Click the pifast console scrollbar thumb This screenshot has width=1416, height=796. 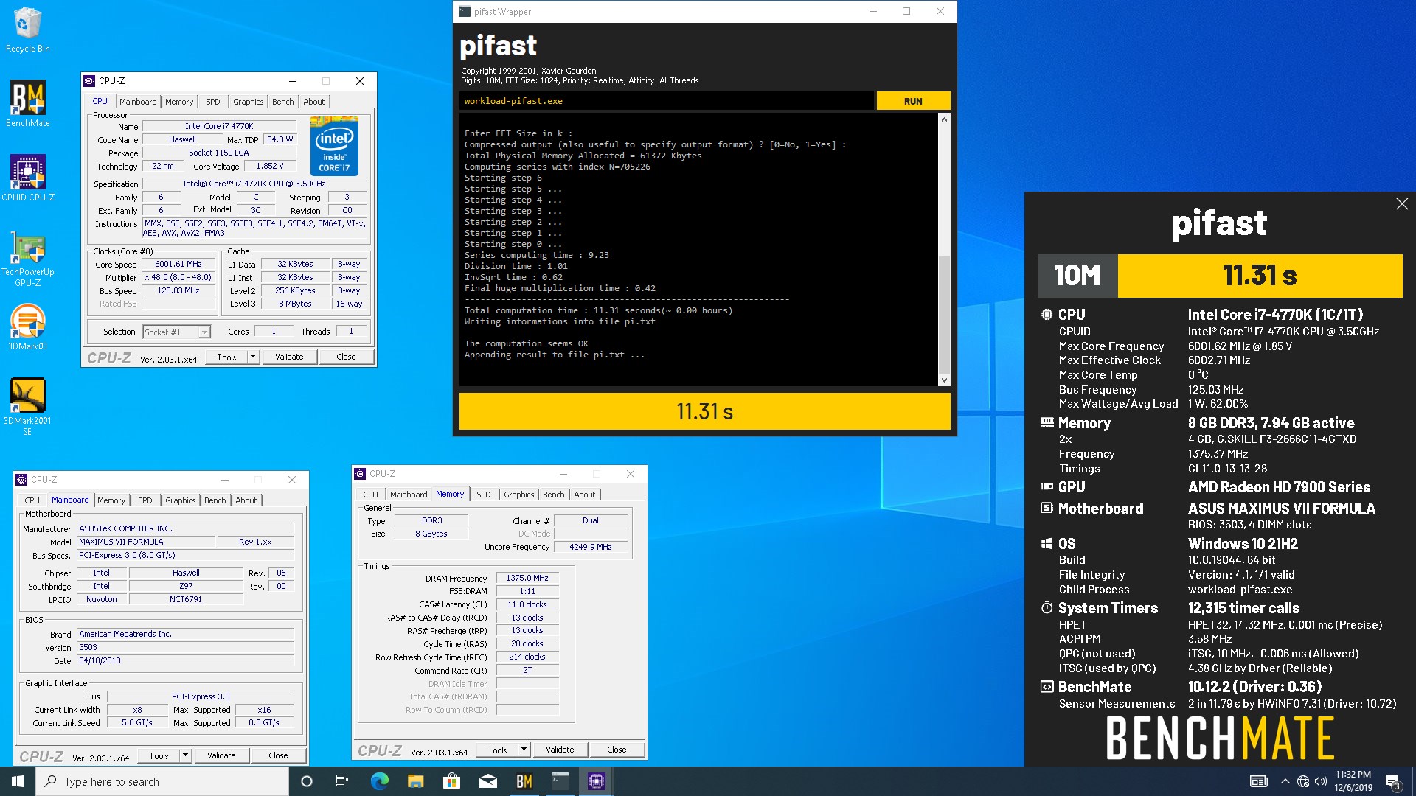pos(944,313)
